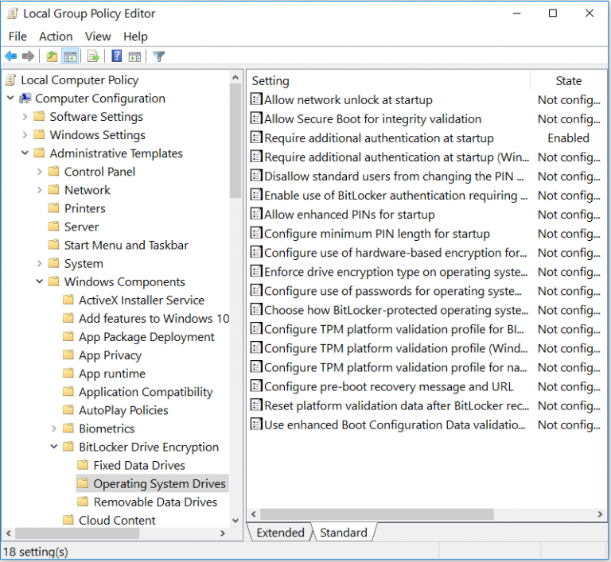This screenshot has height=562, width=611.
Task: Open the Action menu
Action: pos(56,37)
